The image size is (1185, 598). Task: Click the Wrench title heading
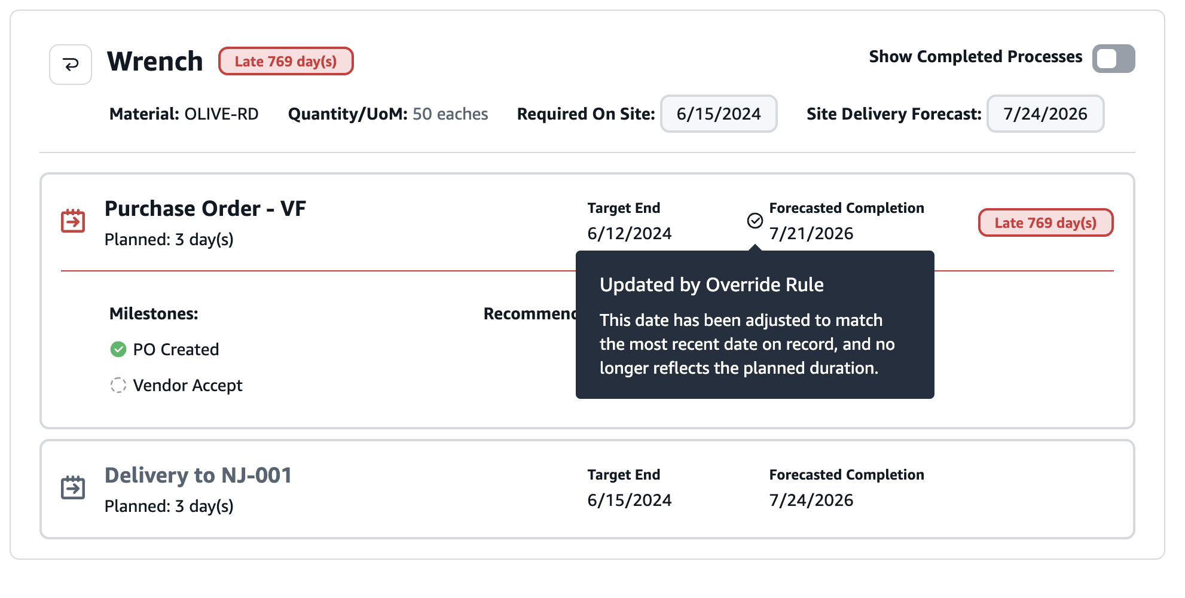[155, 61]
